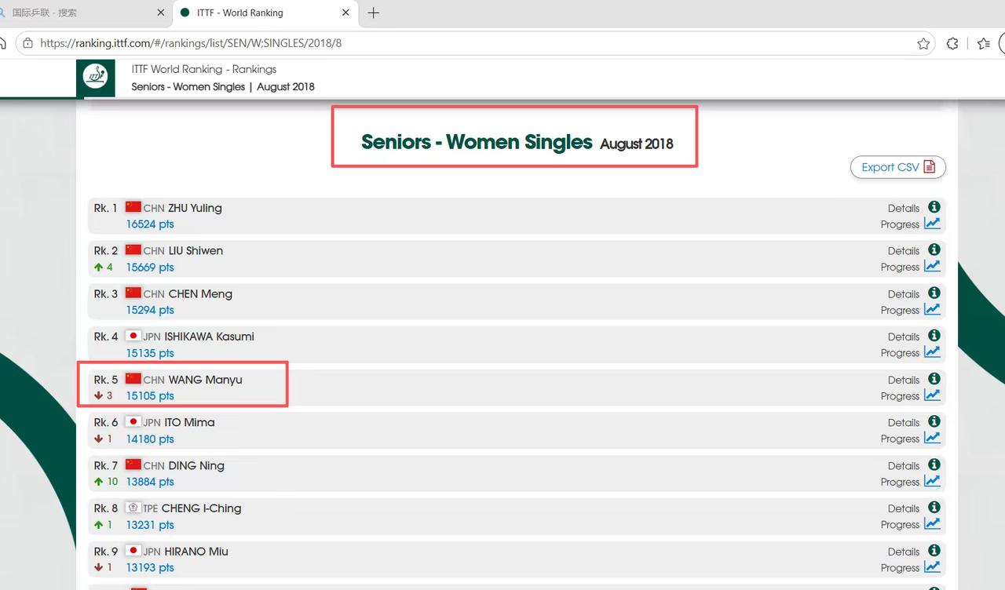View site information lock icon
This screenshot has width=1005, height=590.
coord(27,43)
